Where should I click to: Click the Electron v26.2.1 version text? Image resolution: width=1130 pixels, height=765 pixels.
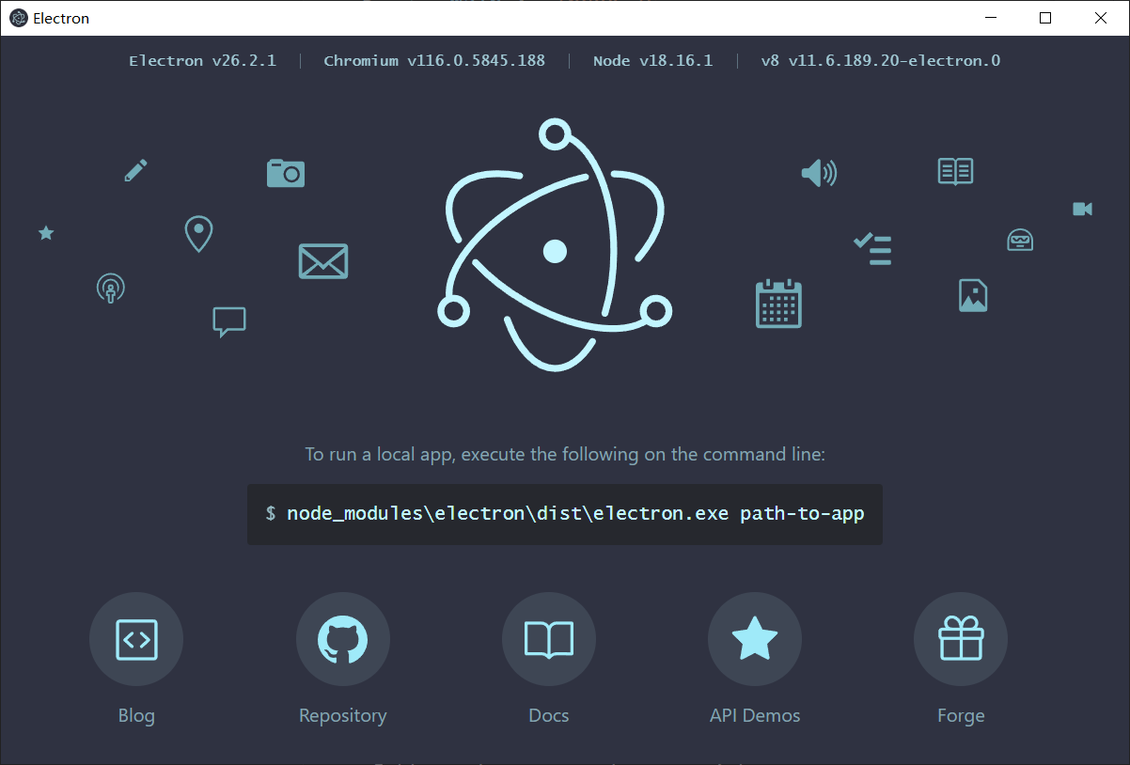point(202,60)
